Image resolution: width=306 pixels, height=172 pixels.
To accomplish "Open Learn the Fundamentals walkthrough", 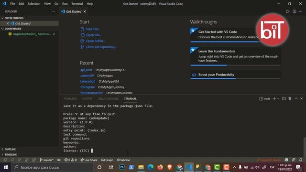I will [x=236, y=56].
